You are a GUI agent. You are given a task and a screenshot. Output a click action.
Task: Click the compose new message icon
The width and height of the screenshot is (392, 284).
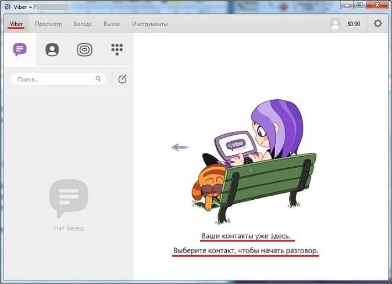pos(122,79)
